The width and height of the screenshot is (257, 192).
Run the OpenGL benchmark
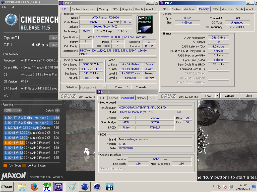54,38
